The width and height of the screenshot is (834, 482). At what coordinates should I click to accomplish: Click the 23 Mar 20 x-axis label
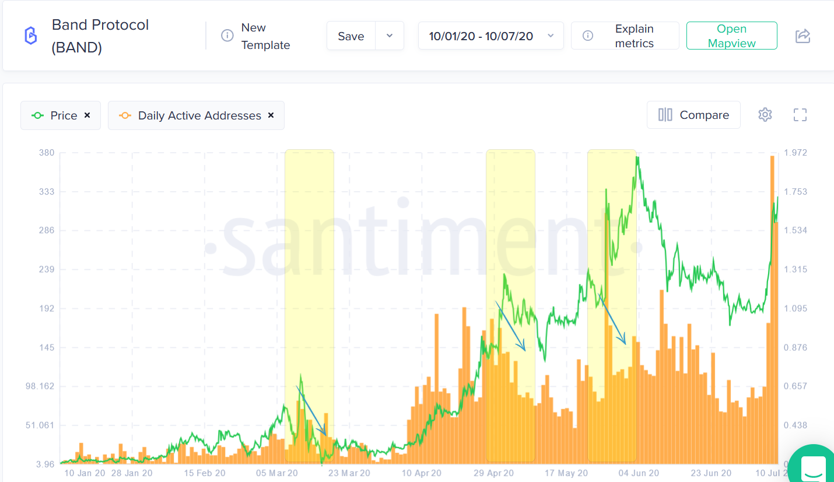pyautogui.click(x=349, y=473)
